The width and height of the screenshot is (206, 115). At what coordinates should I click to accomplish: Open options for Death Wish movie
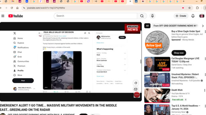(204, 90)
